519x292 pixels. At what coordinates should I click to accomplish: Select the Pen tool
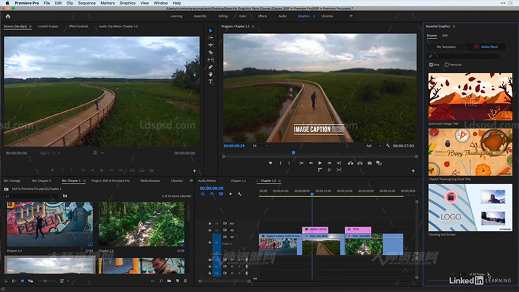click(x=210, y=67)
